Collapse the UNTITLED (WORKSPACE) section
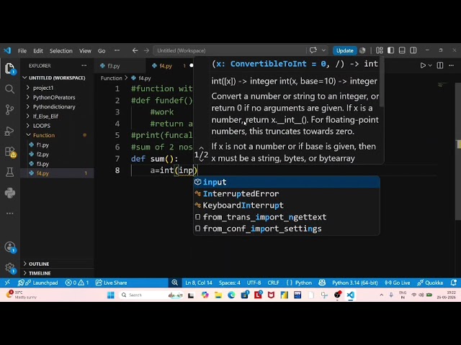Viewport: 461px width, 345px height. click(x=57, y=78)
